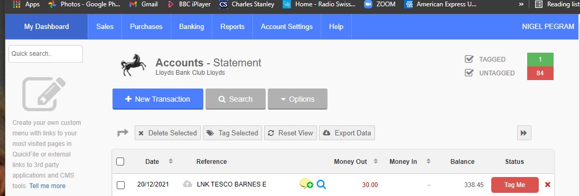Follow the Tell me more link
Screen dimensions: 580x196
coord(48,185)
